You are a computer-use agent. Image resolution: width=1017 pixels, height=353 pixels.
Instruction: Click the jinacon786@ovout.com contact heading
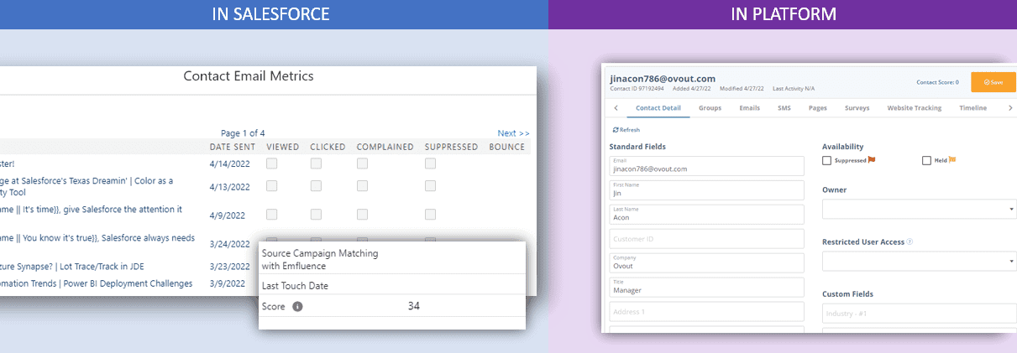coord(663,78)
